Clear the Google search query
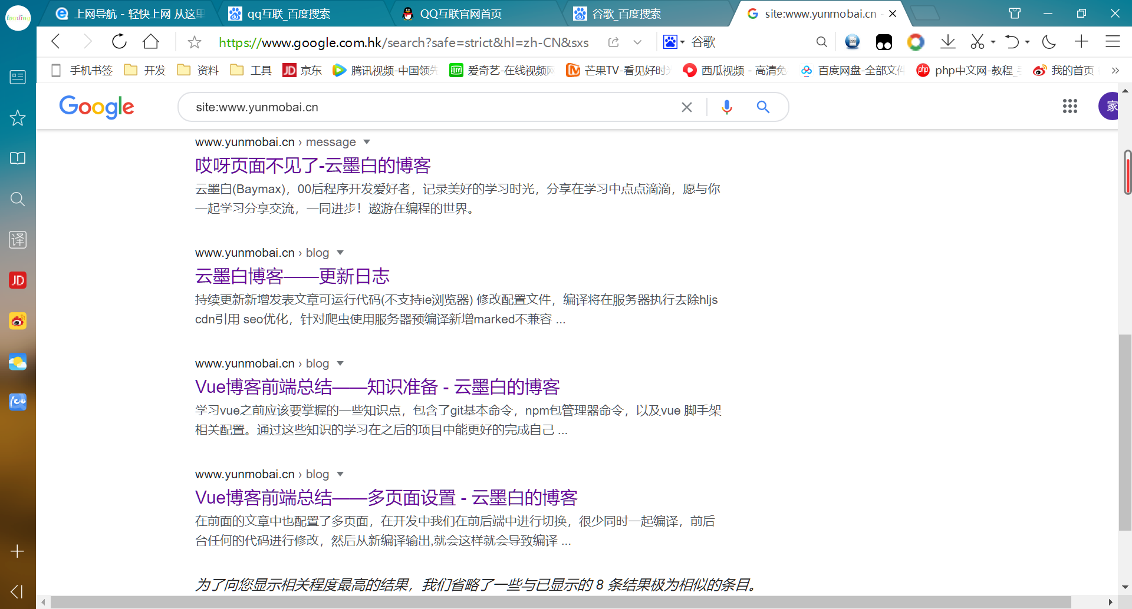 pos(687,107)
